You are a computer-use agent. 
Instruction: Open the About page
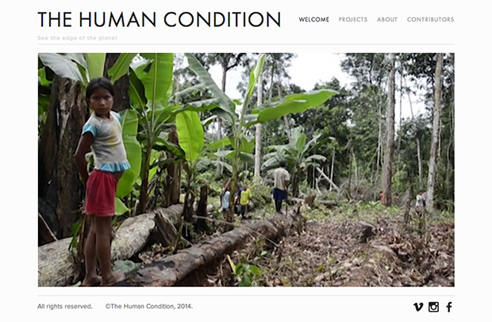(387, 20)
